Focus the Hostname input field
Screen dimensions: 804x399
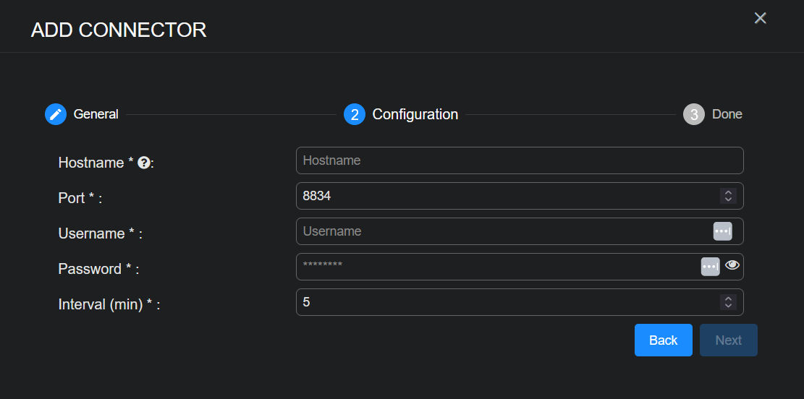518,160
